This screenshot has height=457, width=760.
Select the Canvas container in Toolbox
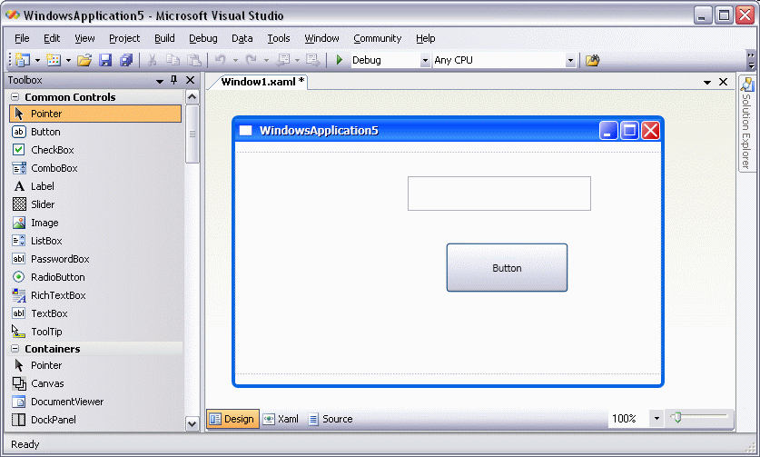click(x=95, y=383)
